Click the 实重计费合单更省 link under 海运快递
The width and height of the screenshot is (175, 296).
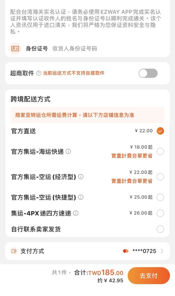tap(132, 156)
